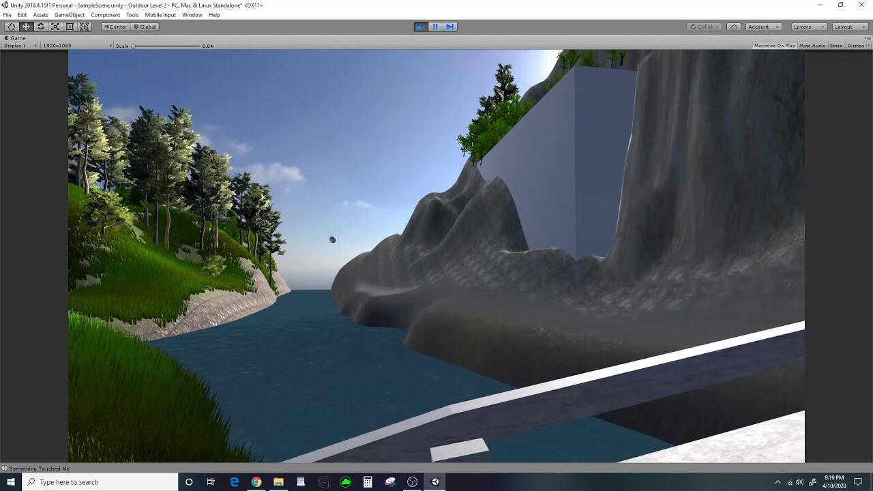
Task: Select the combined Transform tool
Action: point(85,27)
